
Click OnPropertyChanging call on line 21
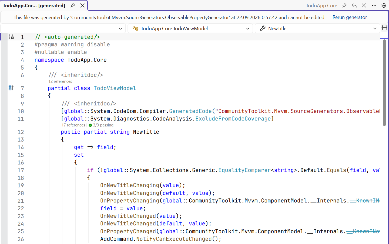pos(130,201)
